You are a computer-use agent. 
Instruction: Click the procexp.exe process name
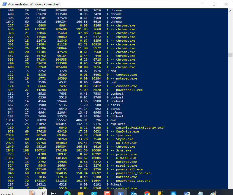(x=126, y=154)
